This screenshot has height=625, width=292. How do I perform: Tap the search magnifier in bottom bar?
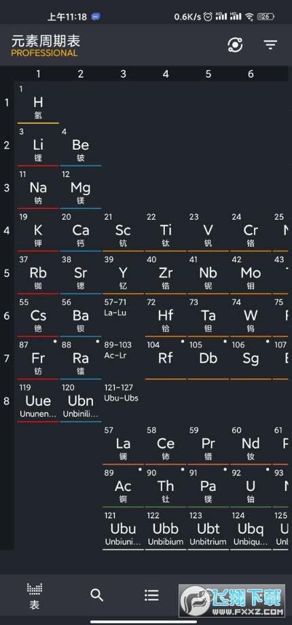click(96, 595)
